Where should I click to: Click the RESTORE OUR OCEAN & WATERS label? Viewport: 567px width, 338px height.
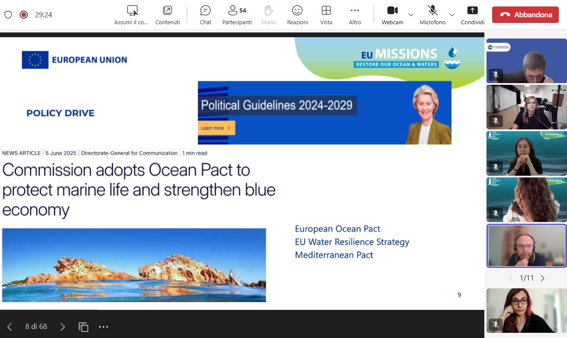click(396, 64)
